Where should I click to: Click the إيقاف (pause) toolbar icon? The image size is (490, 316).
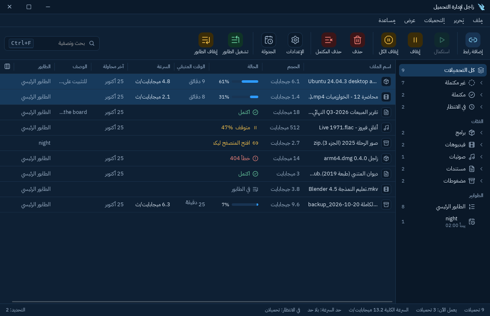tap(415, 40)
